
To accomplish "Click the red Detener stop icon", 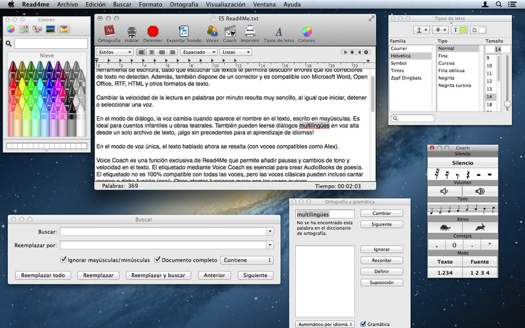I will coord(153,31).
